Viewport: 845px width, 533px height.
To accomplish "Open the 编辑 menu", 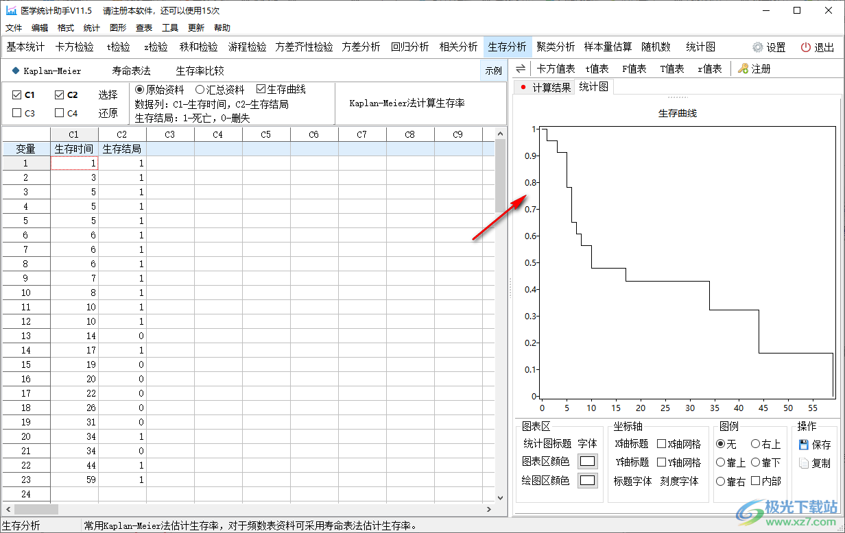I will tap(40, 28).
